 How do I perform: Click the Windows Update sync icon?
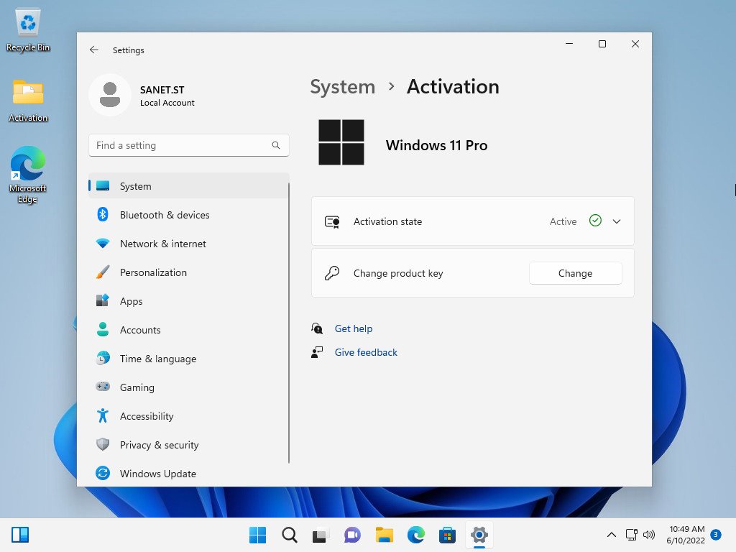[x=103, y=473]
